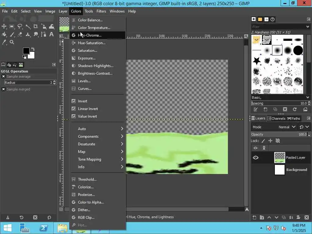The height and width of the screenshot is (234, 312).
Task: Select Invert in Colors menu
Action: click(x=97, y=101)
